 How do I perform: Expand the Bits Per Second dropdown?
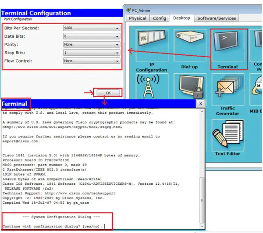click(x=92, y=28)
